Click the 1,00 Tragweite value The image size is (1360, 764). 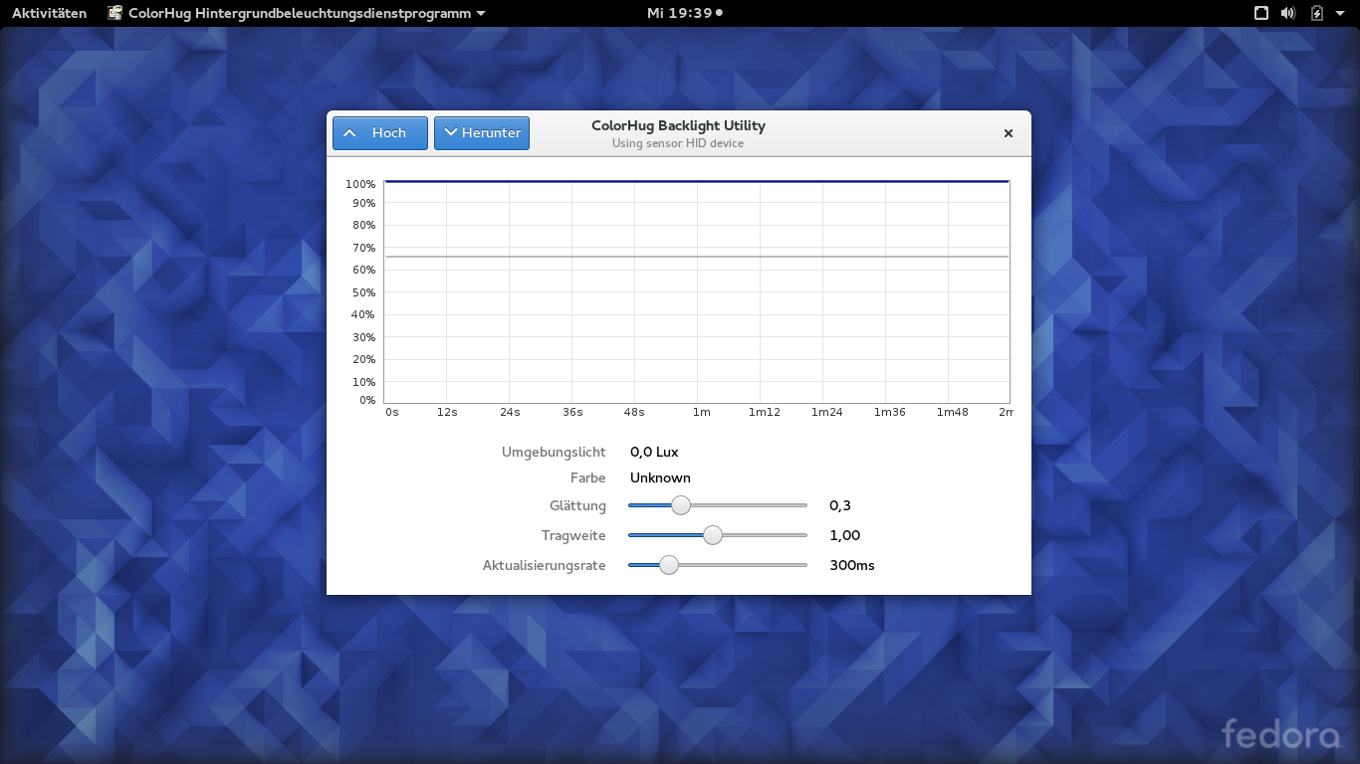pos(844,535)
